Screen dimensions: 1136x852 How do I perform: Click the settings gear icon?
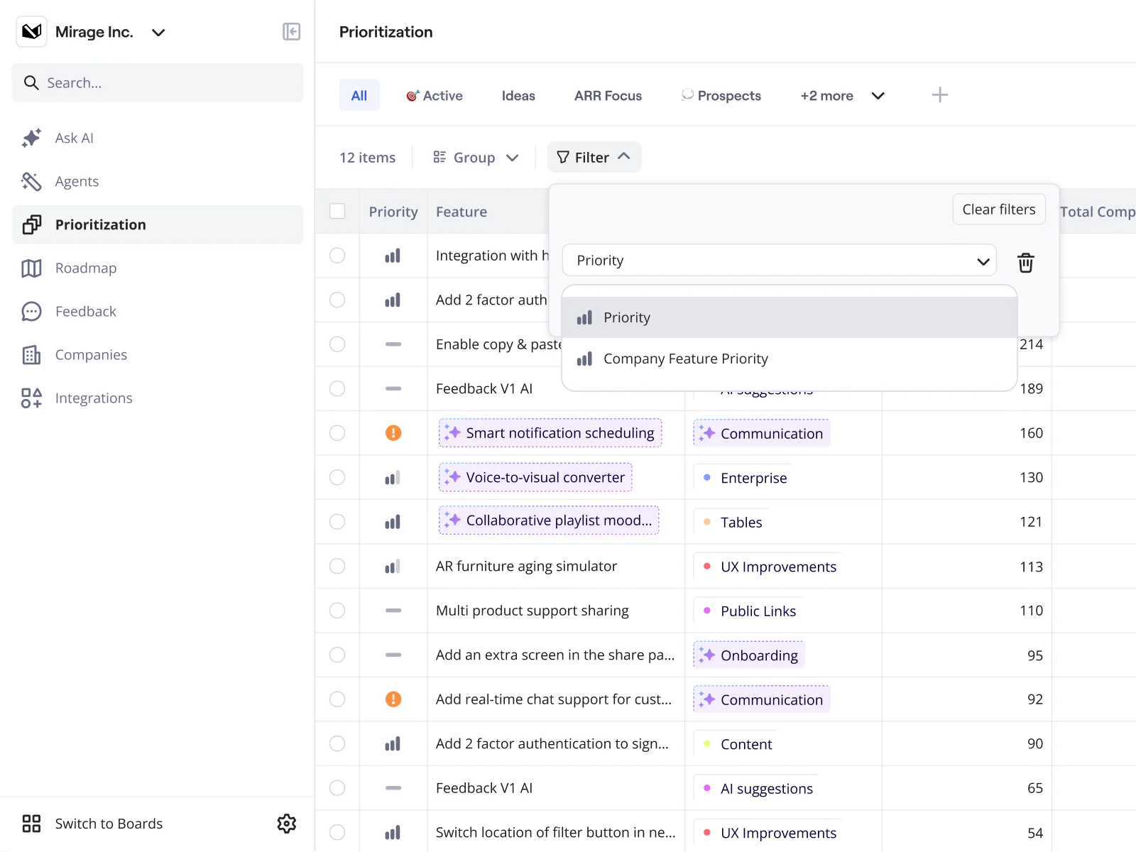point(286,824)
